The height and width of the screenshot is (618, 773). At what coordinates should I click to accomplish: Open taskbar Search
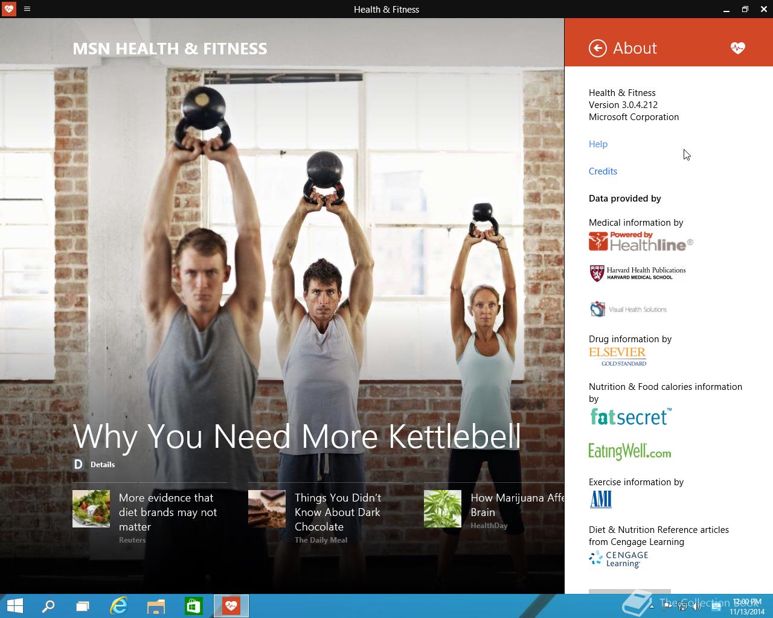[48, 606]
